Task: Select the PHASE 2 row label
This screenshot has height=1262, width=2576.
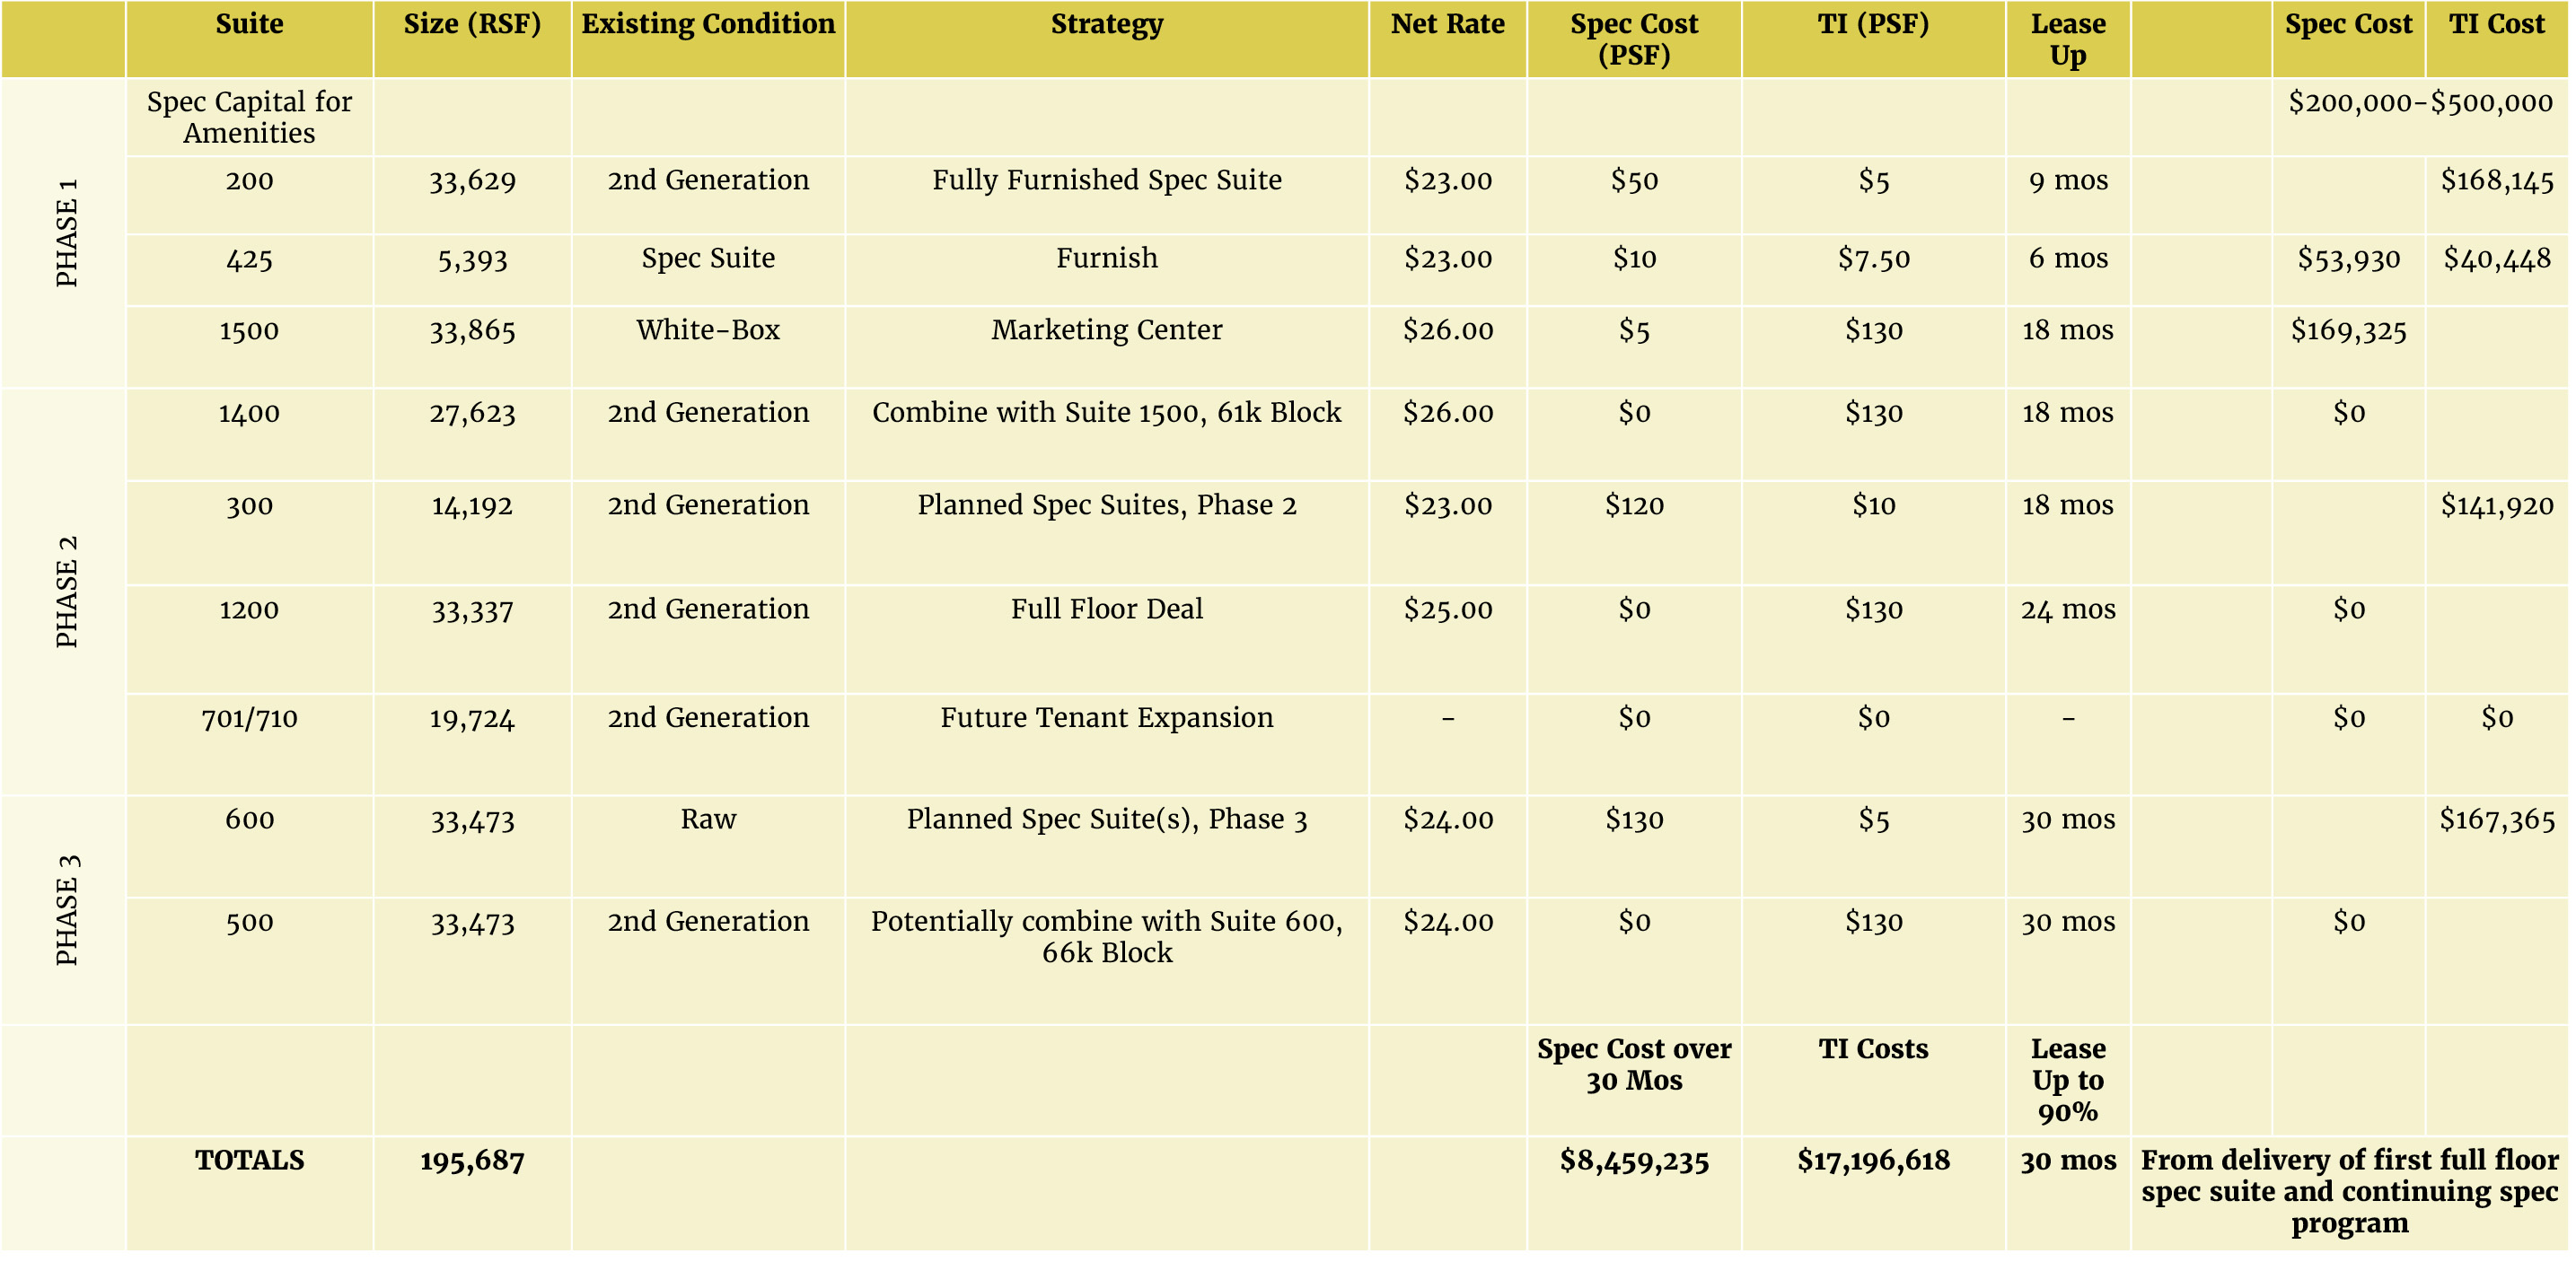Action: tap(66, 591)
